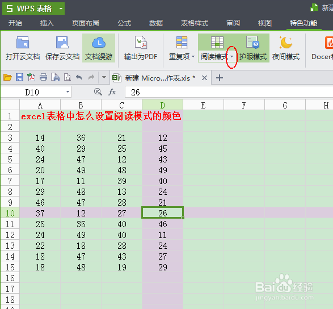Click the open folder icon in quick toolbar
This screenshot has height=309, width=333.
[7, 77]
